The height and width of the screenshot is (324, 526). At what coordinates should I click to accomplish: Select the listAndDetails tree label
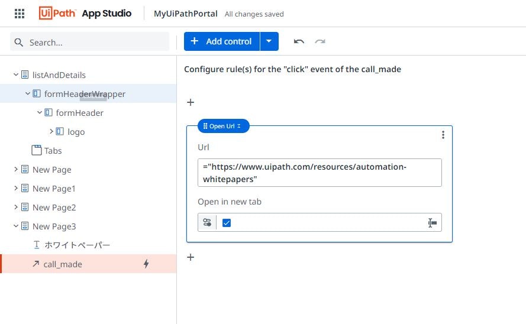click(x=59, y=75)
